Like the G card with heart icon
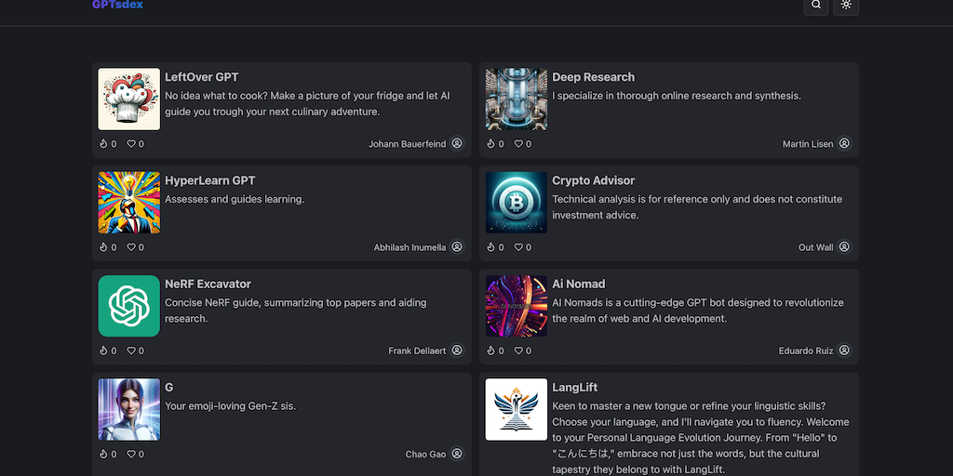The width and height of the screenshot is (953, 476). coord(130,454)
